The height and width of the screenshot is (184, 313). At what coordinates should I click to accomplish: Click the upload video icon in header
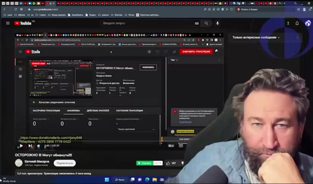pos(288,23)
